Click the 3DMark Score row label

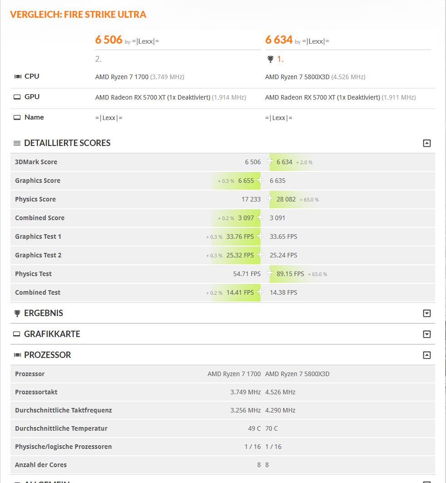(36, 162)
